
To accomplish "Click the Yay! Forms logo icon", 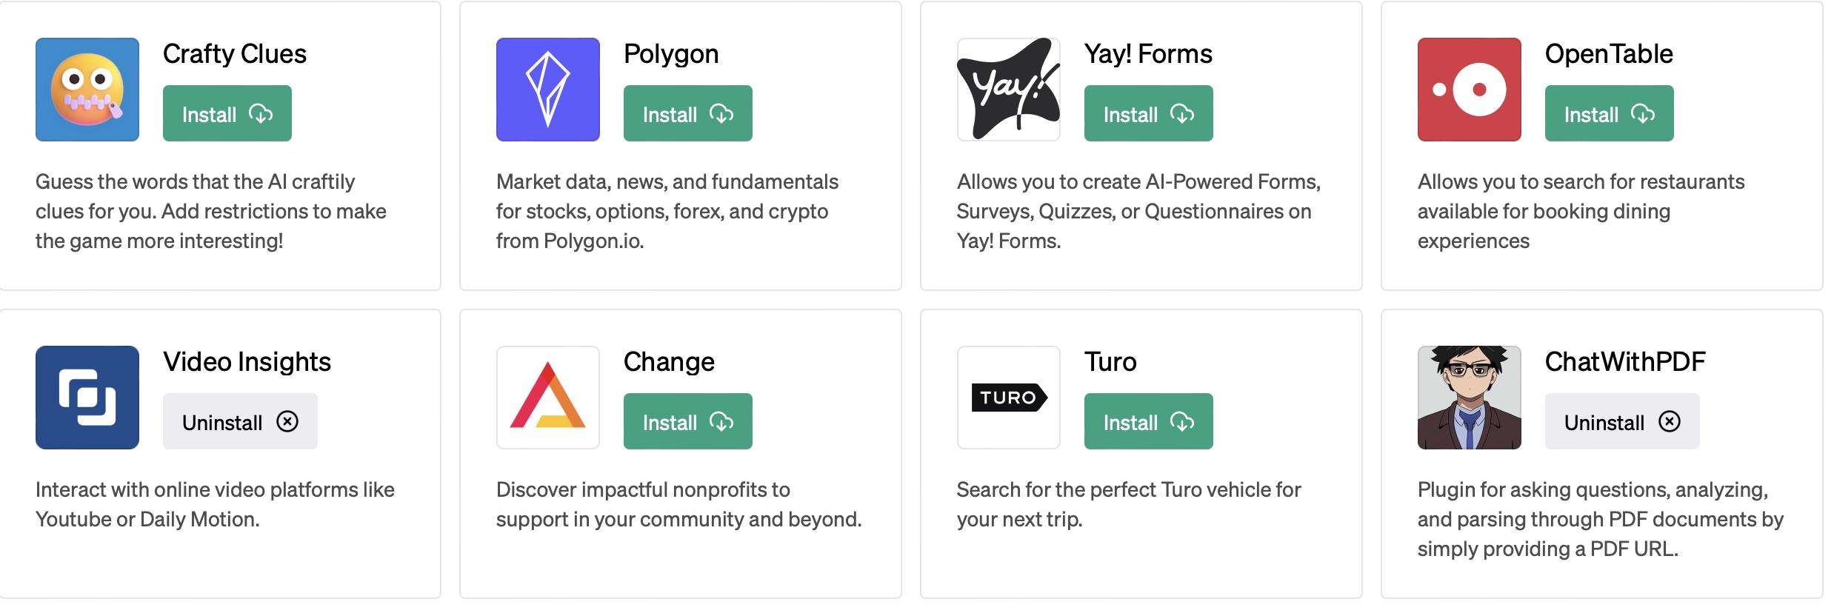I will coord(1009,90).
